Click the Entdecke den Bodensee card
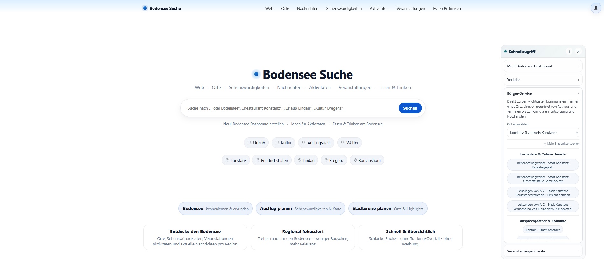The image size is (604, 269). point(195,238)
